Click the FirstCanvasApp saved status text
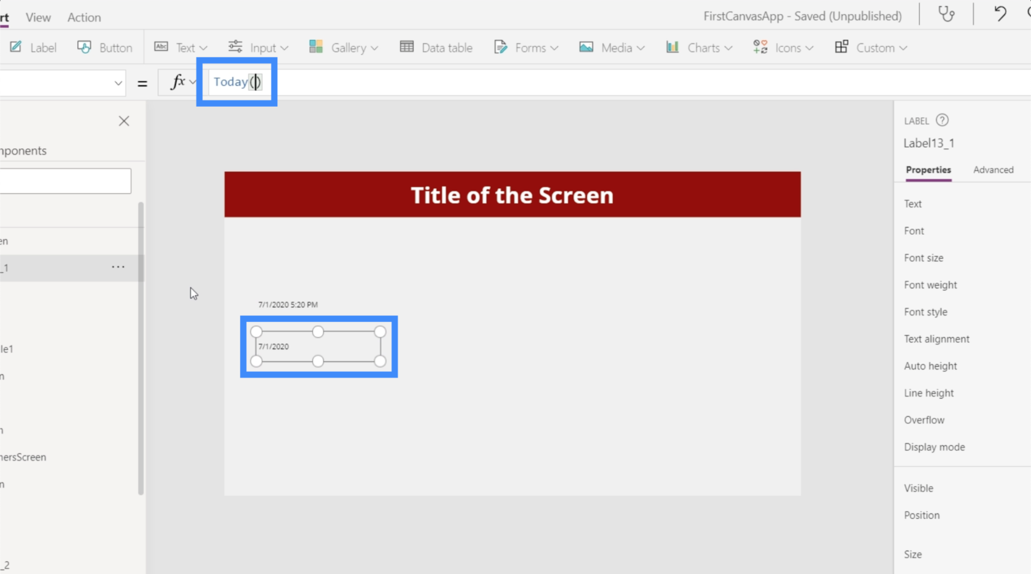 802,16
